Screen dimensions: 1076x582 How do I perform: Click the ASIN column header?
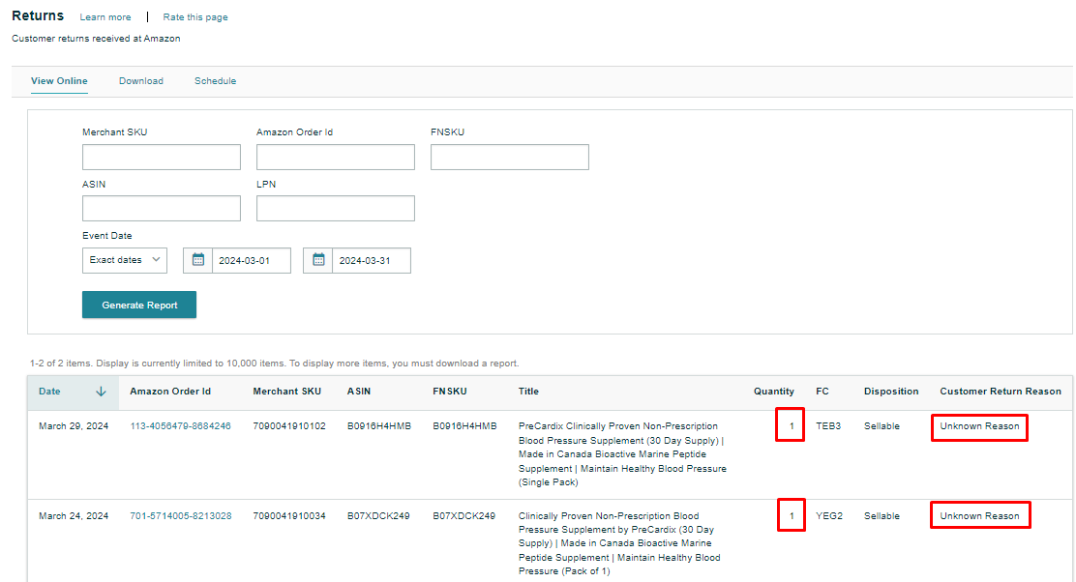point(359,392)
